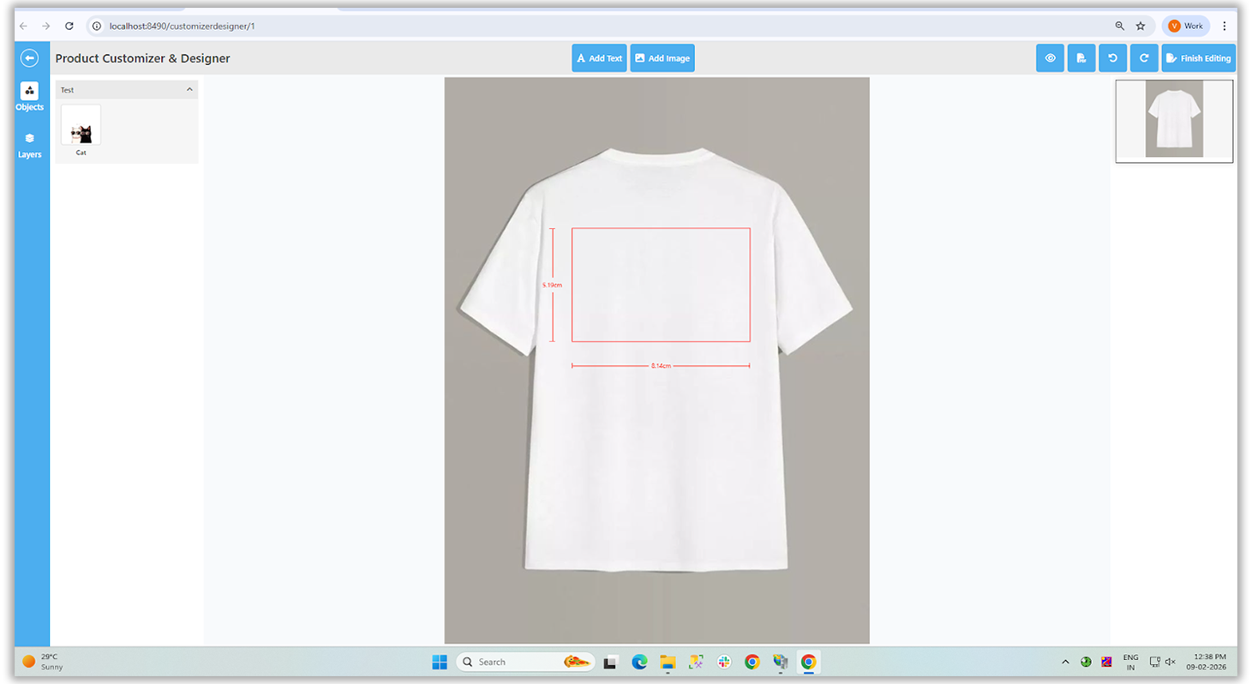Click inside the red print area rectangle
Image resolution: width=1252 pixels, height=684 pixels.
point(661,285)
